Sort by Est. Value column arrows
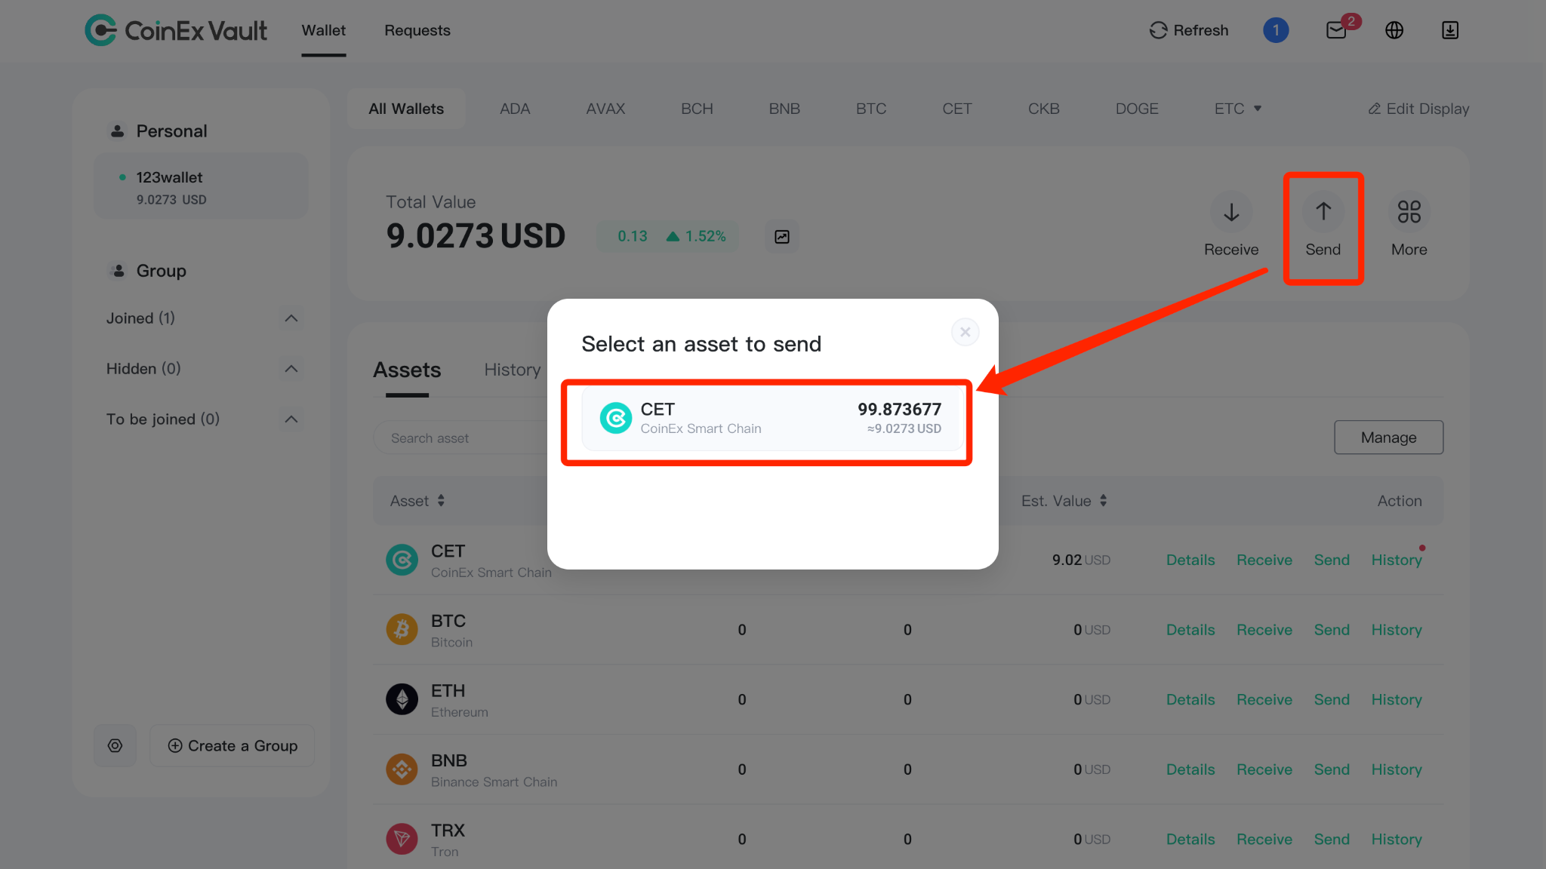The width and height of the screenshot is (1546, 869). pos(1103,501)
